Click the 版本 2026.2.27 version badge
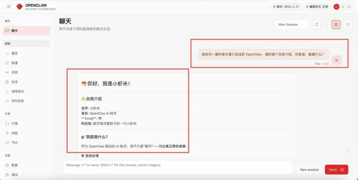 [286, 7]
